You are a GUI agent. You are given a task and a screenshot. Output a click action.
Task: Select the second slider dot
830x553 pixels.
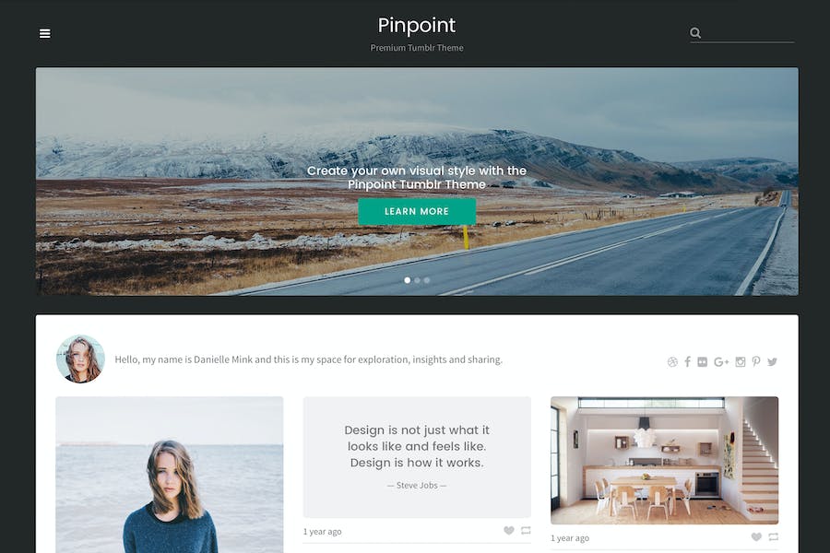[417, 280]
